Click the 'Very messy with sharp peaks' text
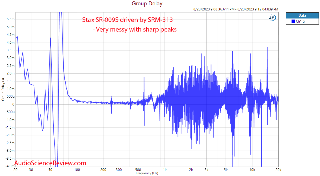The width and height of the screenshot is (320, 176). pos(135,29)
